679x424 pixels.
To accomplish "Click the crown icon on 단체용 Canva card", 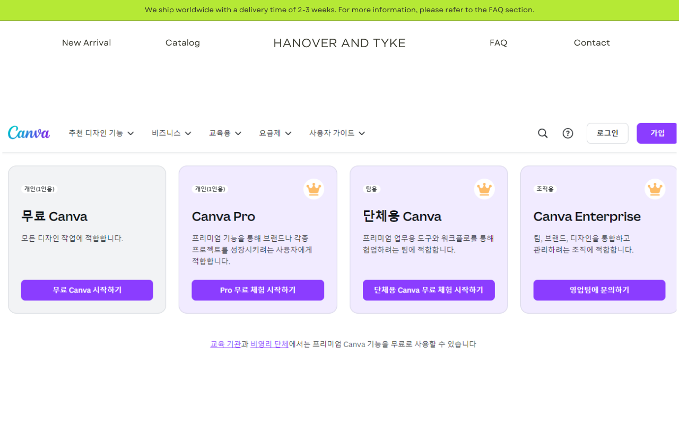I will point(484,189).
